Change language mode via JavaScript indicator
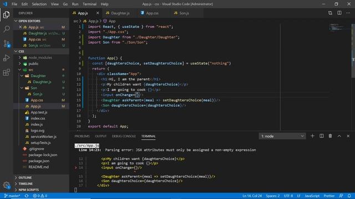Image resolution: width=355 pixels, height=199 pixels. pyautogui.click(x=312, y=196)
